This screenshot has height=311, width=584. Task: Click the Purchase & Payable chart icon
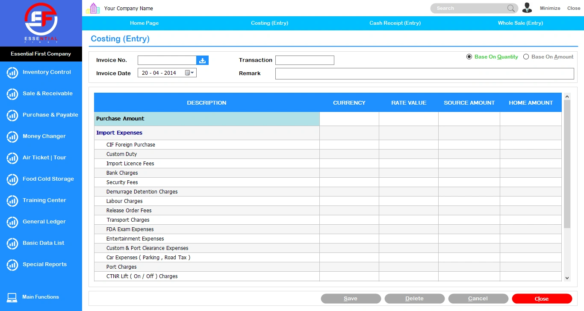[12, 115]
